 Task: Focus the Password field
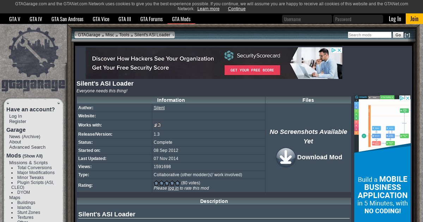(358, 19)
